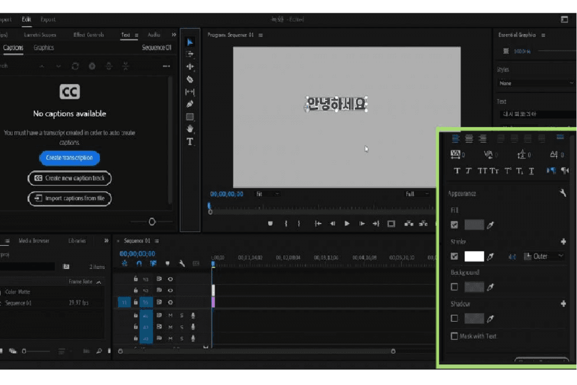Open timeline display settings wrench
The image size is (577, 385).
pyautogui.click(x=182, y=264)
